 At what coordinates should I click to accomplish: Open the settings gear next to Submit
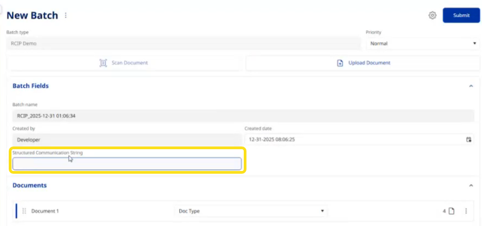click(x=432, y=15)
